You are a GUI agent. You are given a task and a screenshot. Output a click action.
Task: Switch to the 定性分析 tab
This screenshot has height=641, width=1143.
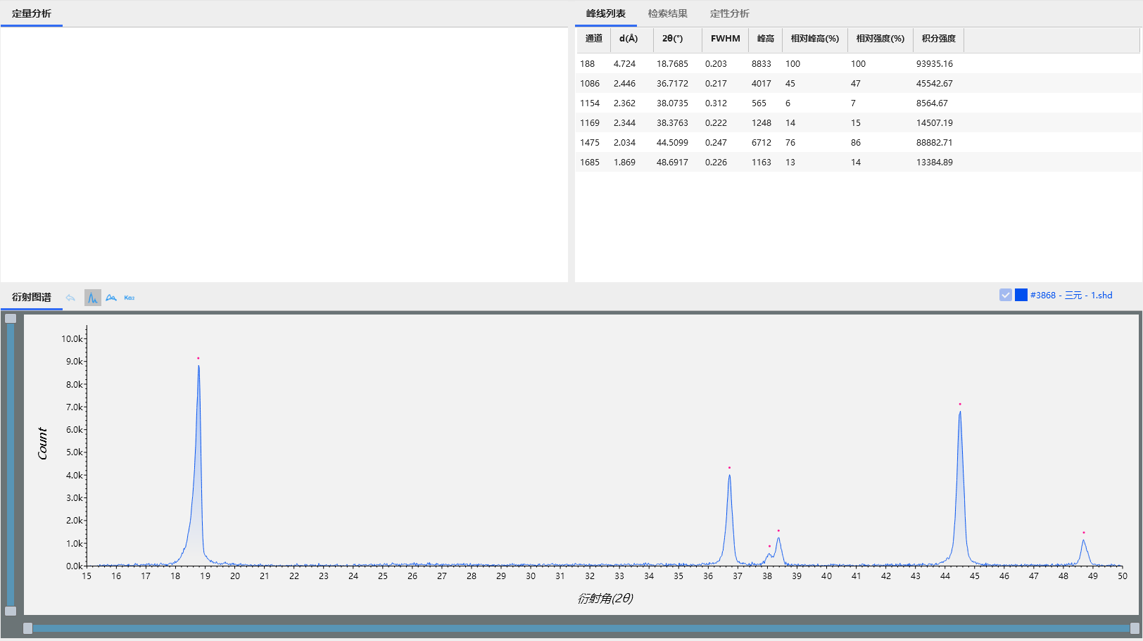pos(729,13)
